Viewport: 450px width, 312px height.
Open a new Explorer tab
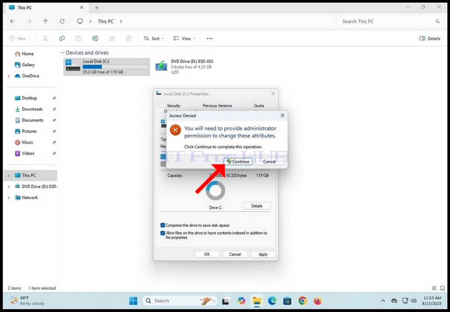pyautogui.click(x=97, y=8)
